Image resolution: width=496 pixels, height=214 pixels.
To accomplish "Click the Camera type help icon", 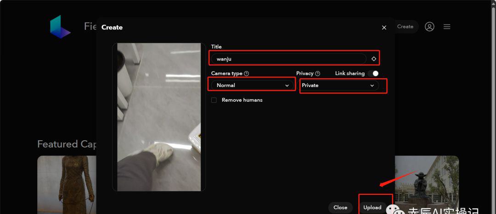I will (x=247, y=73).
